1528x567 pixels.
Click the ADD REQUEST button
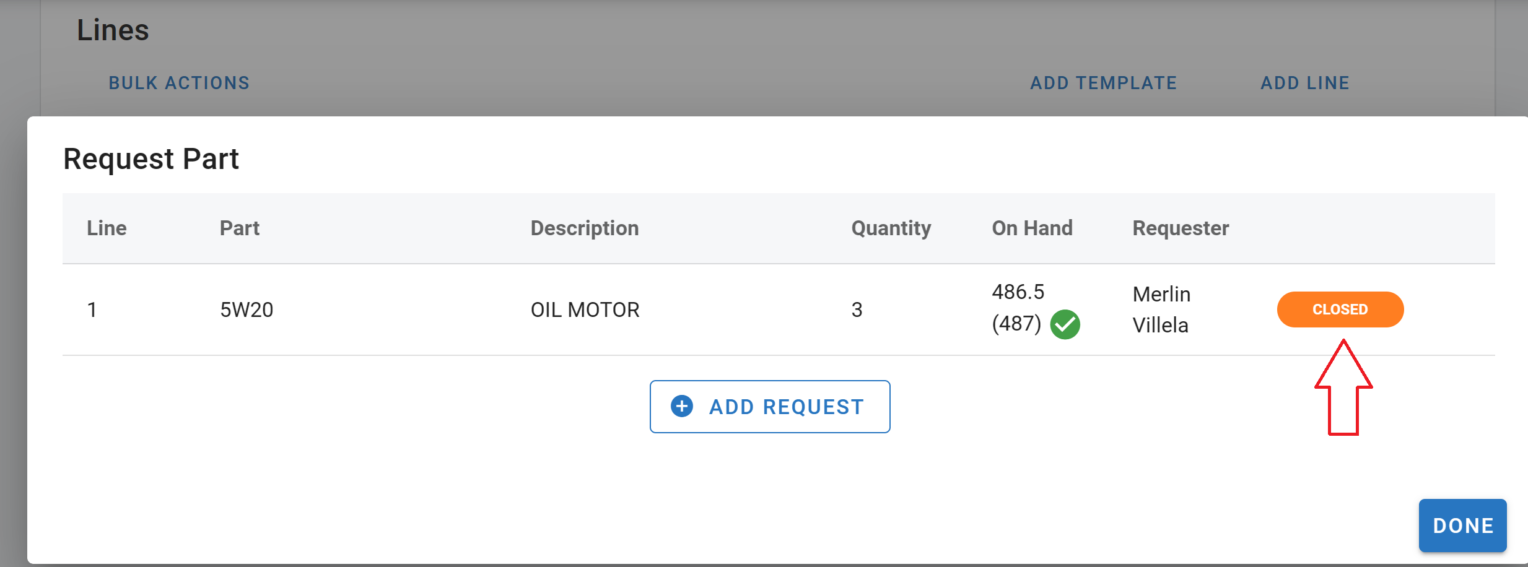pyautogui.click(x=770, y=407)
